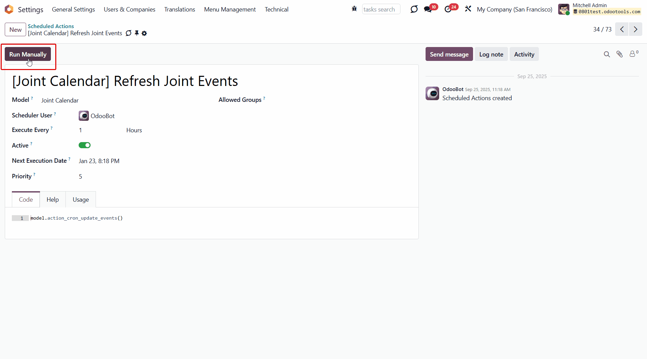
Task: Show followers icon in chatter
Action: tap(633, 54)
